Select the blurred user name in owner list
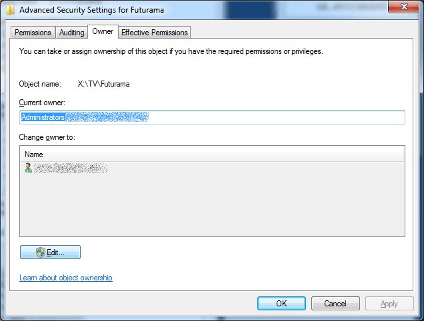This screenshot has height=321, width=424. tap(71, 168)
